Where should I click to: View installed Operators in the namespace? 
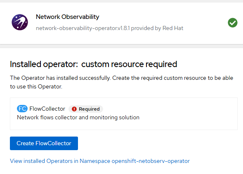[100, 161]
